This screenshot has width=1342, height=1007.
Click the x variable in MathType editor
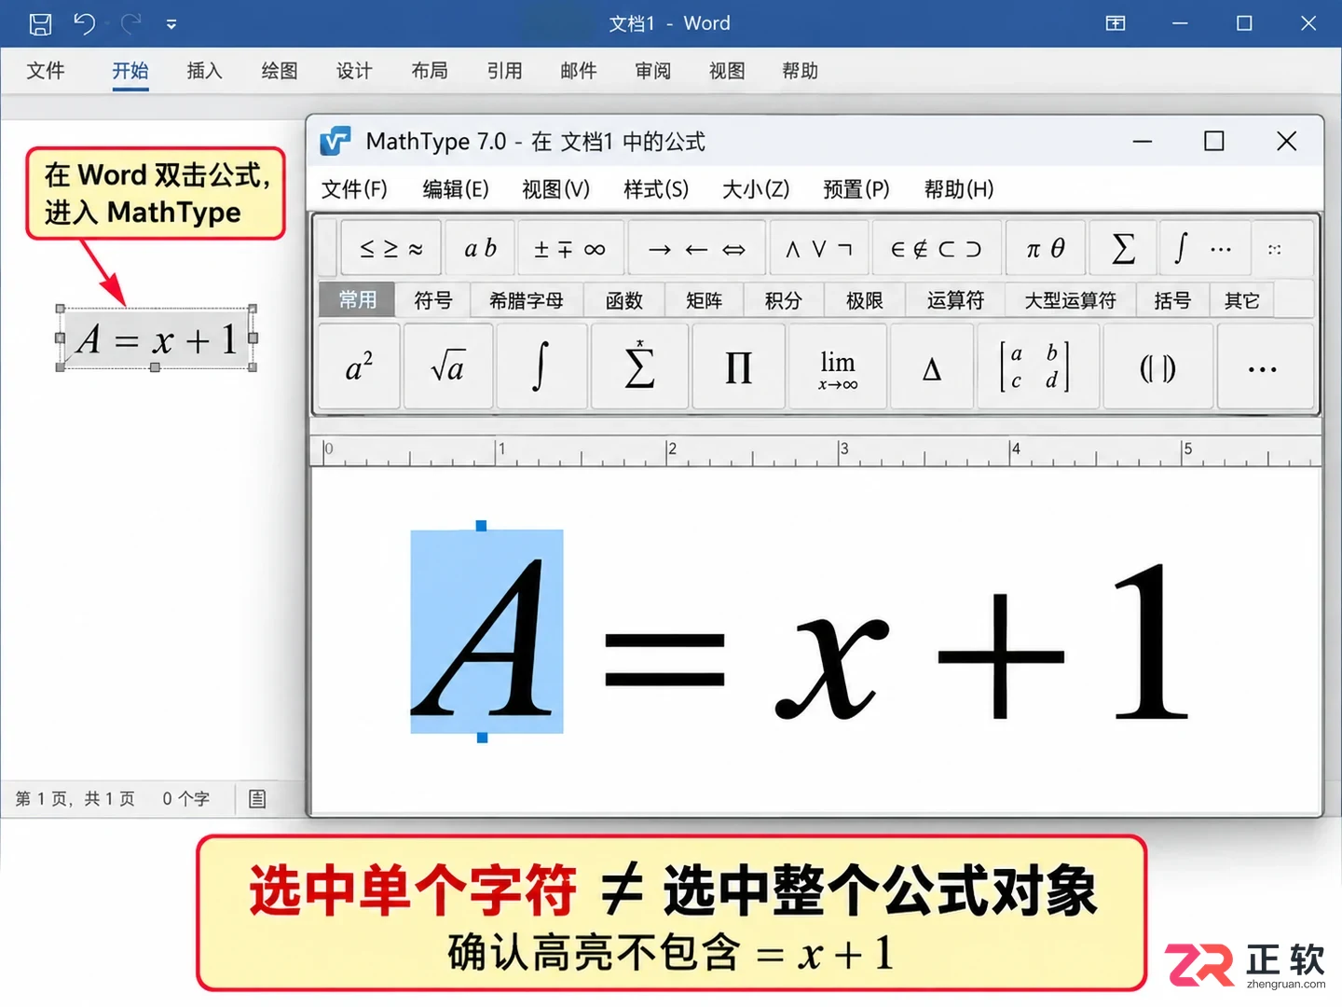point(831,668)
